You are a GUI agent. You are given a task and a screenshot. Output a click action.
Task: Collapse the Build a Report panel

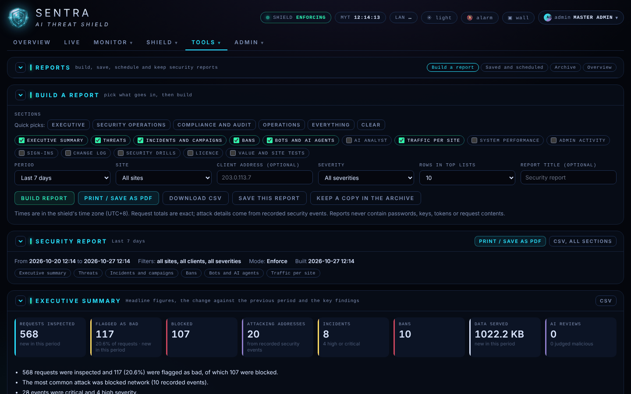21,95
